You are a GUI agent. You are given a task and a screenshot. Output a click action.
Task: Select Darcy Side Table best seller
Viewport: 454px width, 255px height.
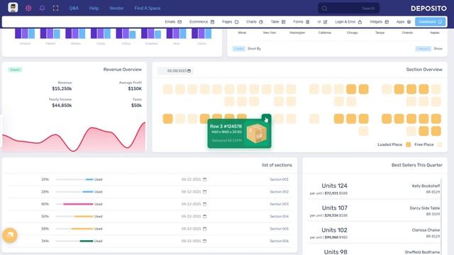pos(424,208)
